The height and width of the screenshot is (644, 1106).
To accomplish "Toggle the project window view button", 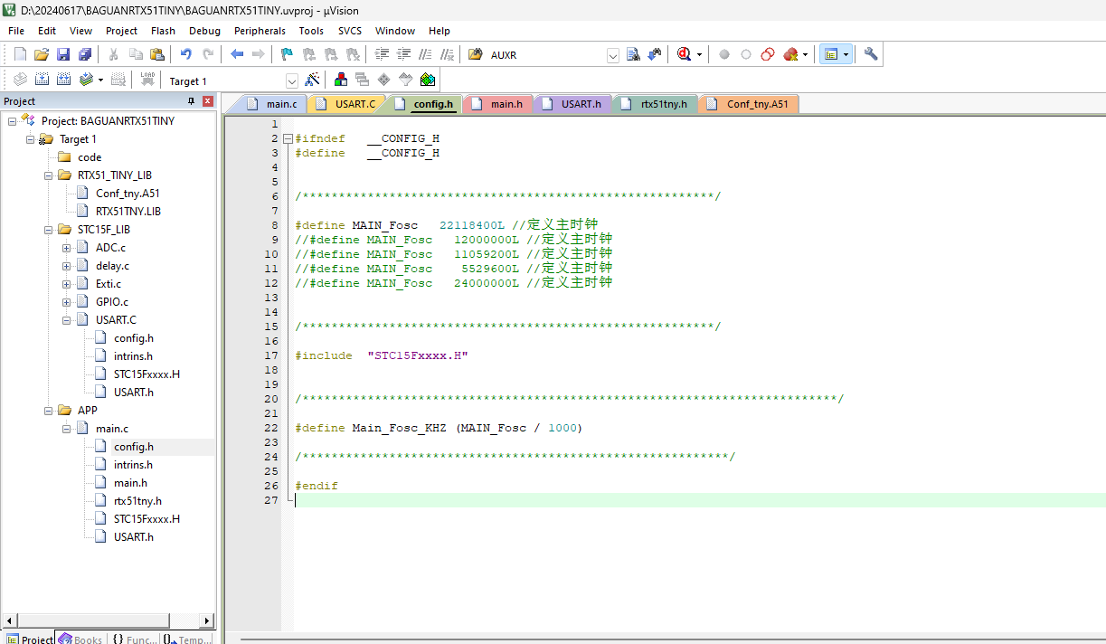I will (830, 54).
